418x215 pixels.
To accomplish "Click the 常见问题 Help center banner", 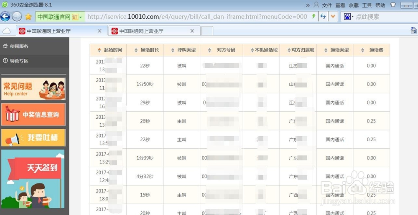I will coord(33,89).
